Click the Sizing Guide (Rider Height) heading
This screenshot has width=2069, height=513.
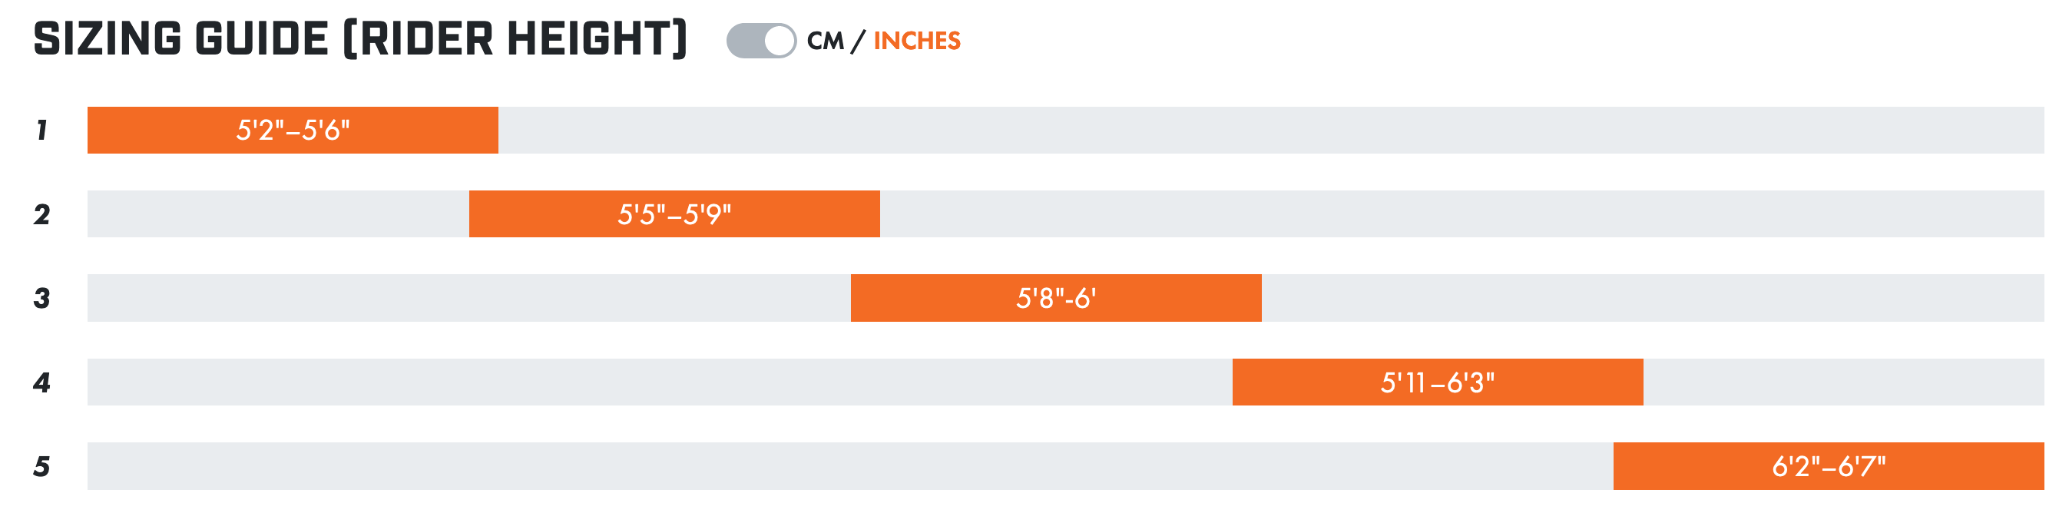pyautogui.click(x=360, y=39)
